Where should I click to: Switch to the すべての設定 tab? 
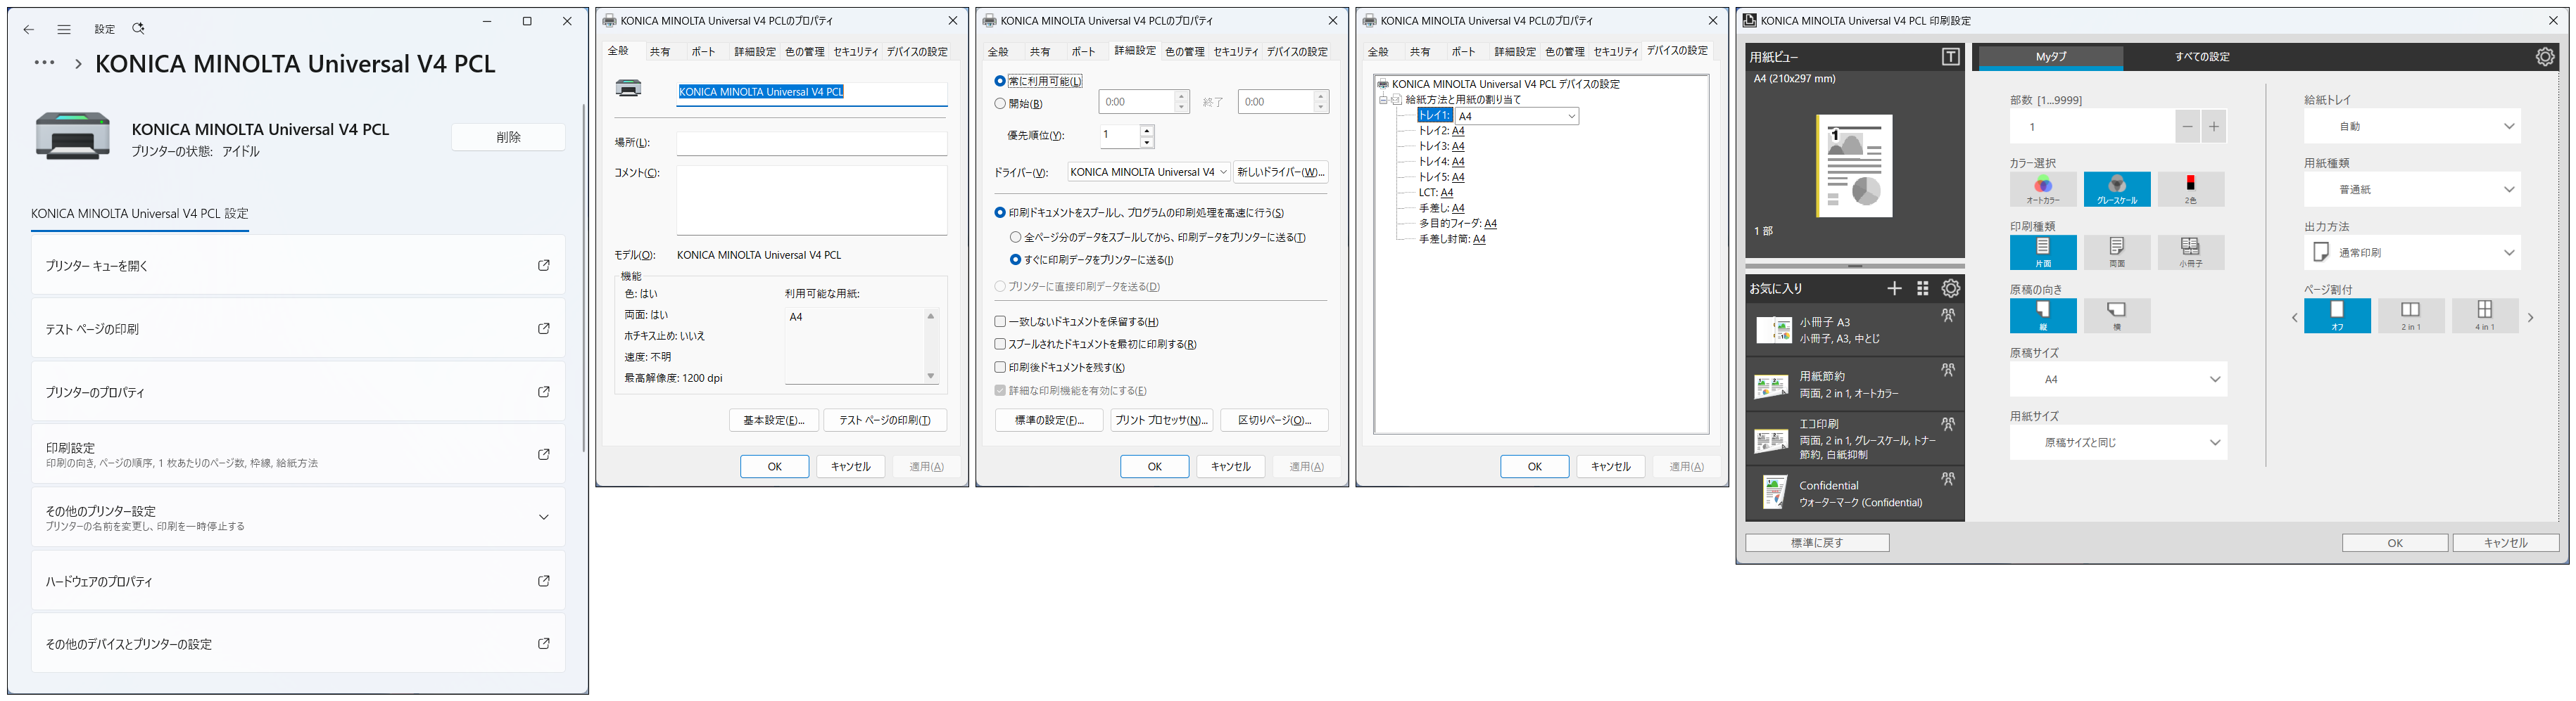pos(2201,57)
